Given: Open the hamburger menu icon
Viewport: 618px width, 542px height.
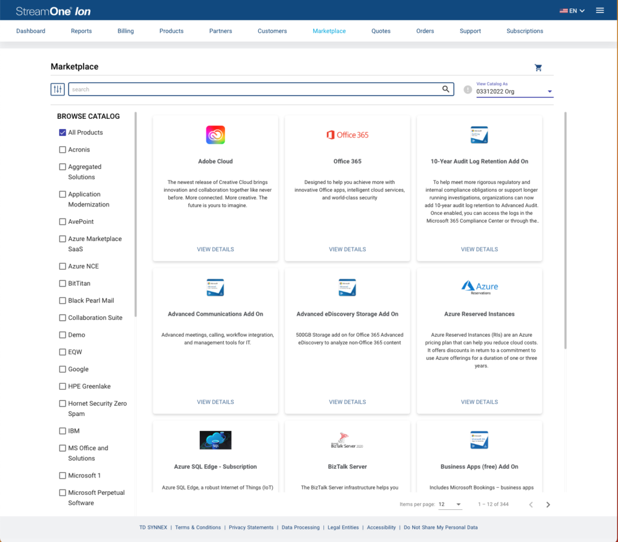Looking at the screenshot, I should pyautogui.click(x=600, y=11).
